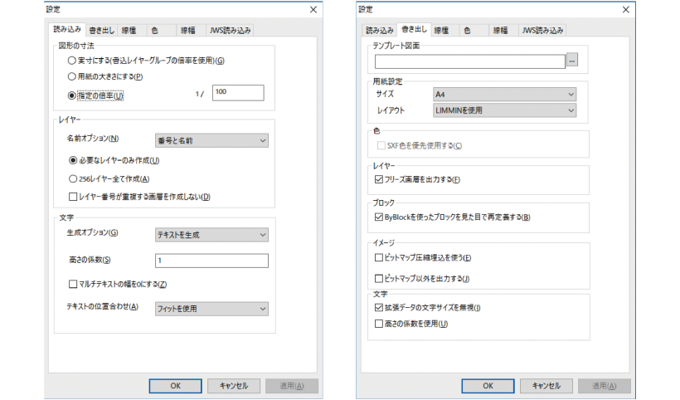Select 必要なレイヤーのみ作成 radio button
This screenshot has width=680, height=400.
73,160
